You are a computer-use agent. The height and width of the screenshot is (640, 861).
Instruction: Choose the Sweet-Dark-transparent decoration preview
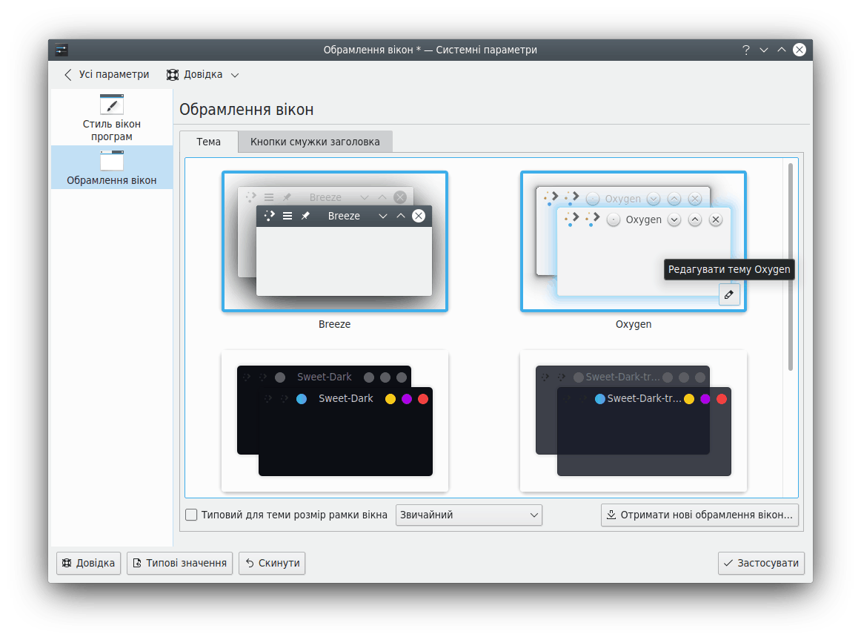tap(634, 420)
